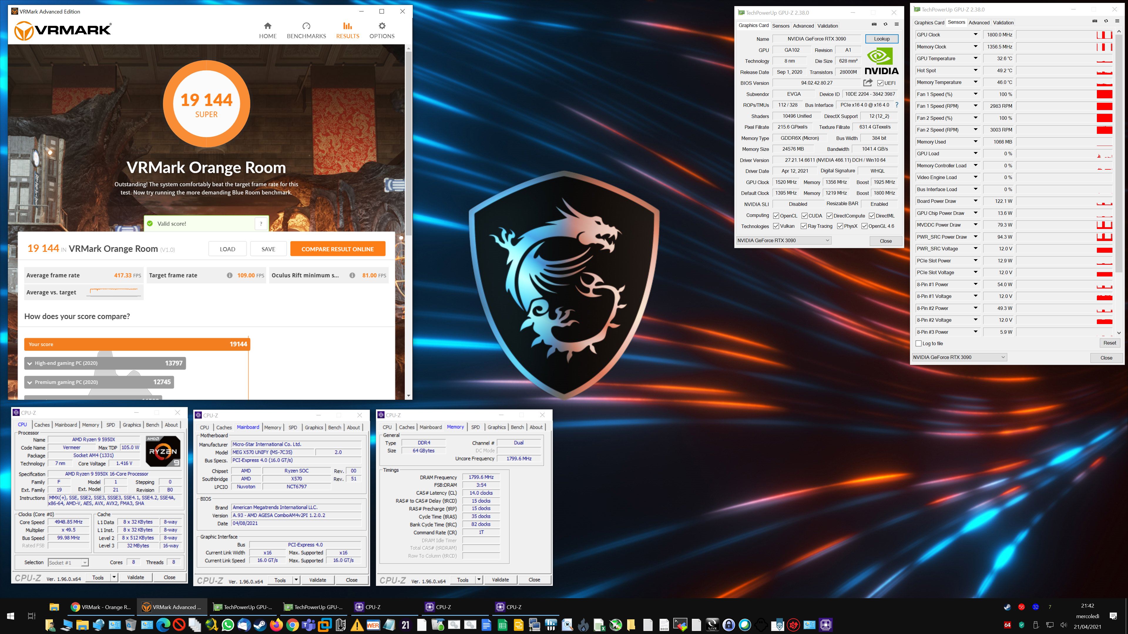Click the Benchmarks gauge icon in VRMark
Viewport: 1128px width, 634px height.
coord(306,26)
